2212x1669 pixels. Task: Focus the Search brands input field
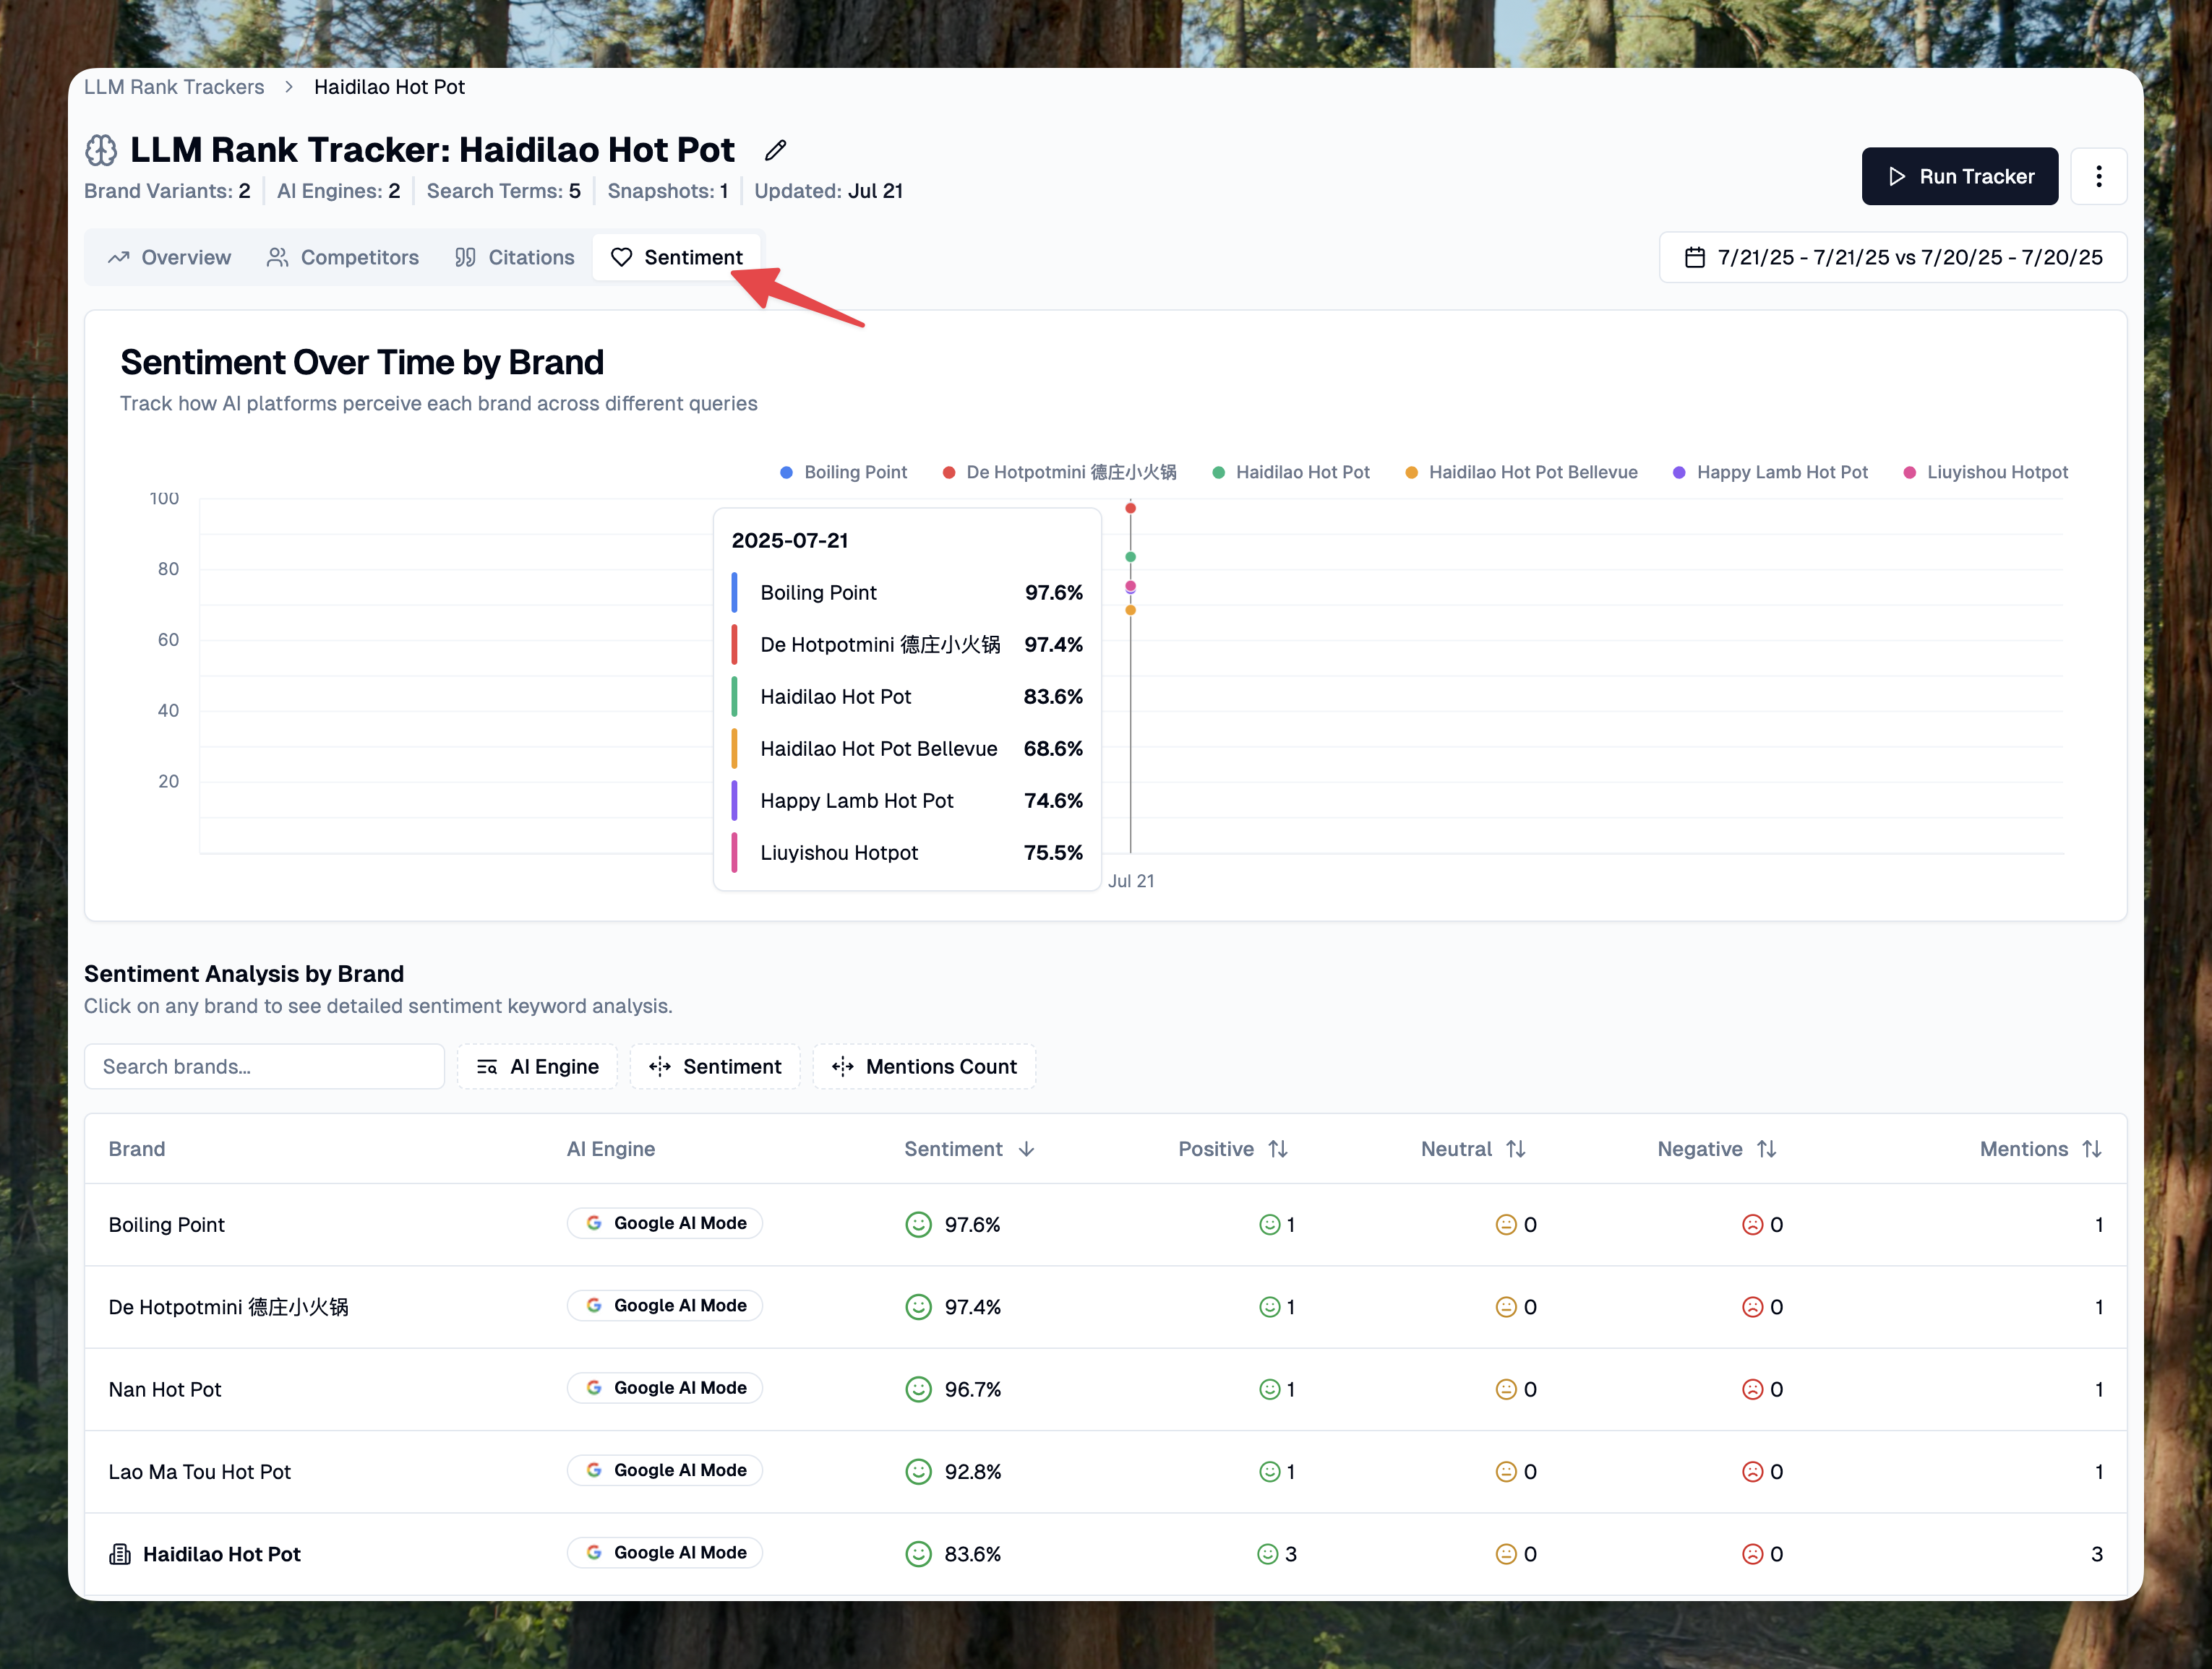pyautogui.click(x=264, y=1066)
